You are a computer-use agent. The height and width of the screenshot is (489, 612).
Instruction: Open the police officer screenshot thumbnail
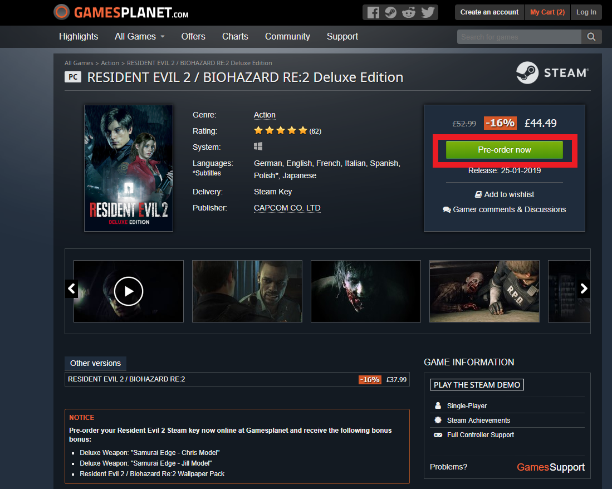[247, 291]
